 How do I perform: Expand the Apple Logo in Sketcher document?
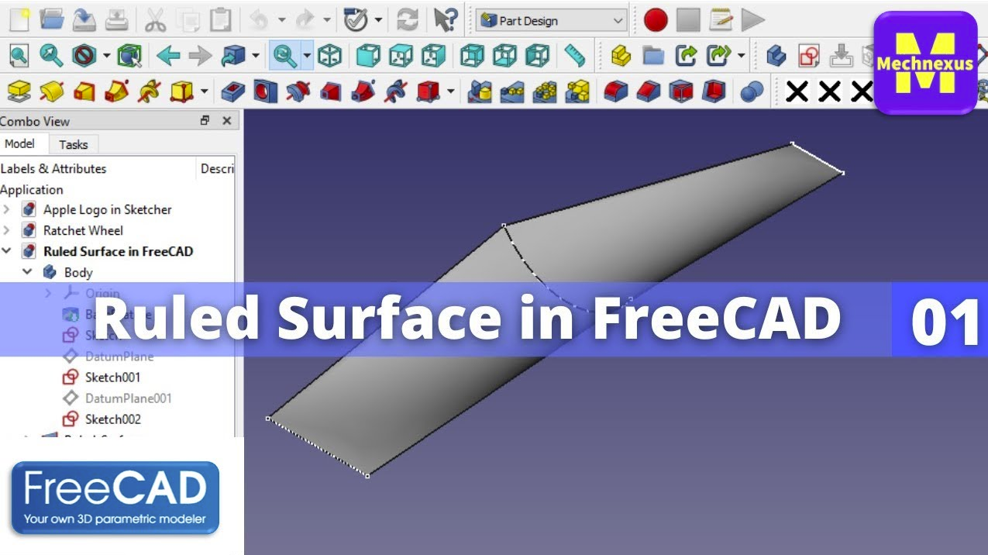(x=7, y=209)
